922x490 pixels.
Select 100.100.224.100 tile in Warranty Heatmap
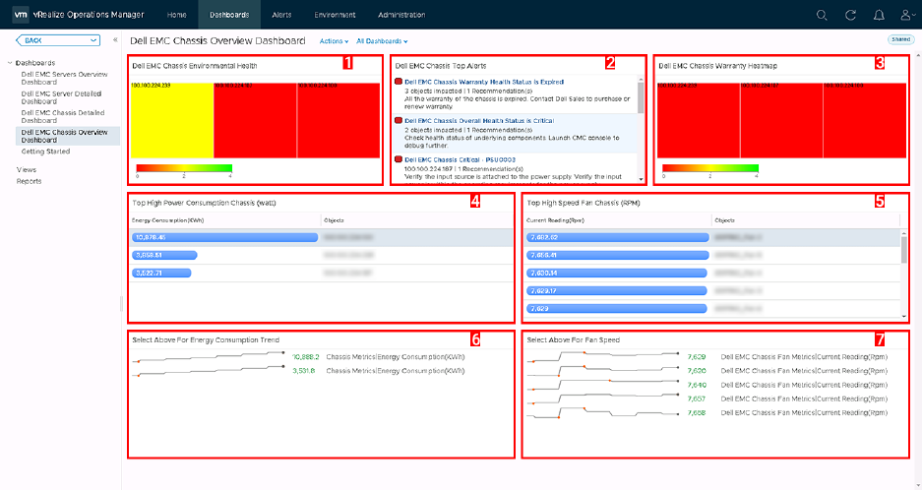pyautogui.click(x=864, y=120)
